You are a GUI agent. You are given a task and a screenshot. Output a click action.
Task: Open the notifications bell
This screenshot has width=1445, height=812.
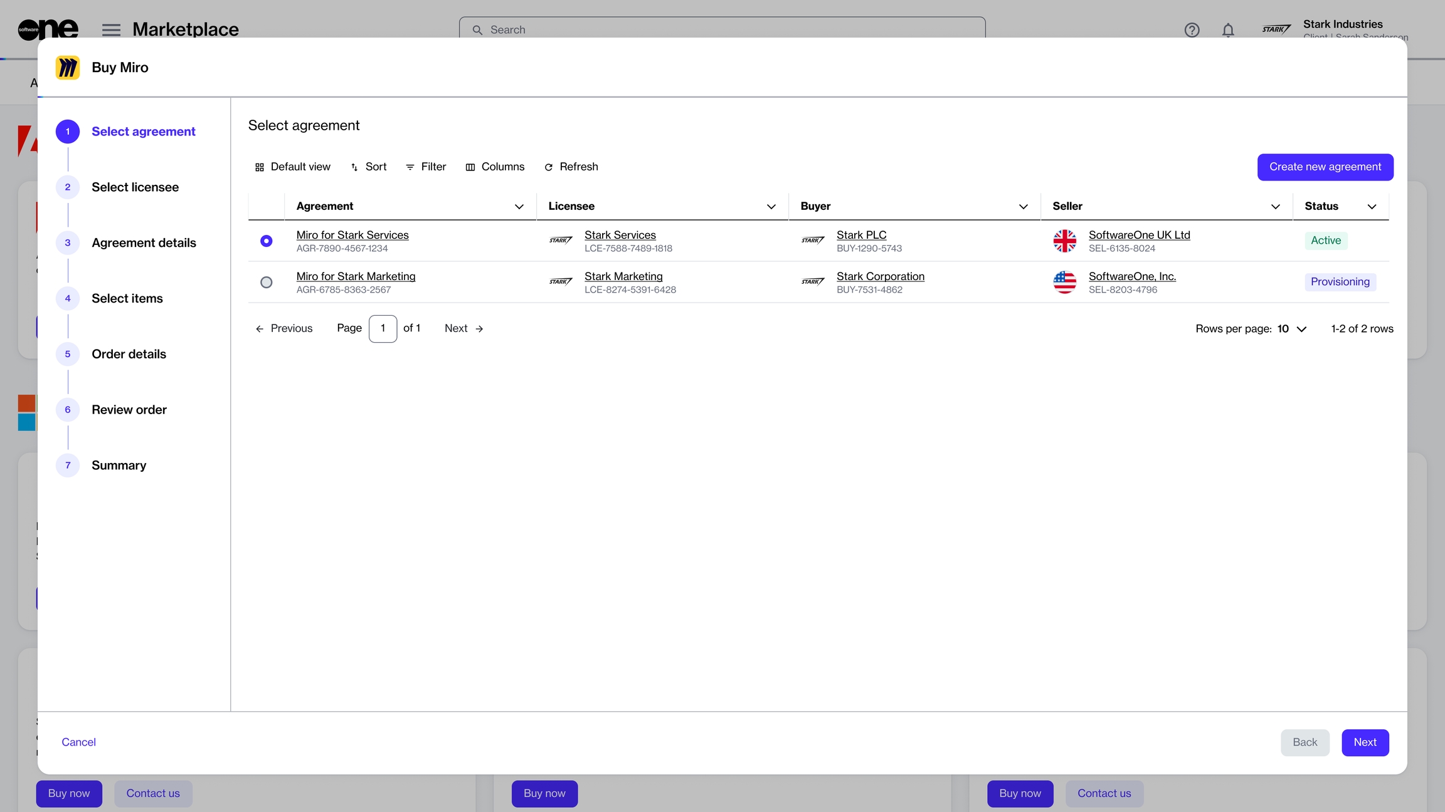[1228, 29]
